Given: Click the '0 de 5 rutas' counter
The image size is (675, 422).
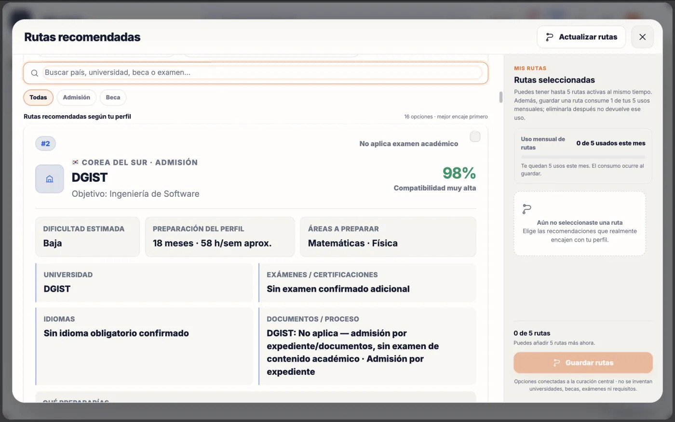Looking at the screenshot, I should 532,333.
